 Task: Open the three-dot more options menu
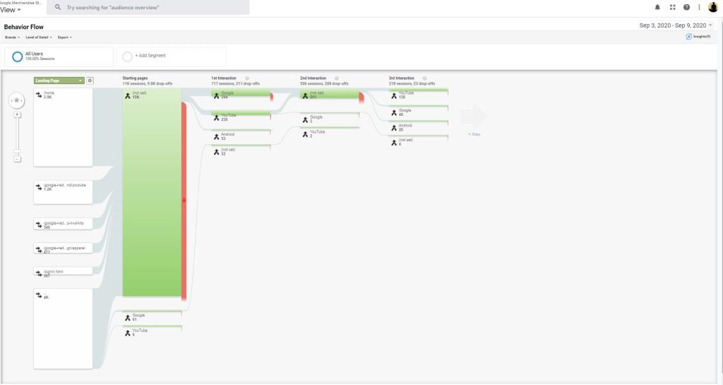(698, 7)
